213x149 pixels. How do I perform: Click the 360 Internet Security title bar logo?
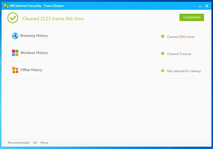click(6, 6)
